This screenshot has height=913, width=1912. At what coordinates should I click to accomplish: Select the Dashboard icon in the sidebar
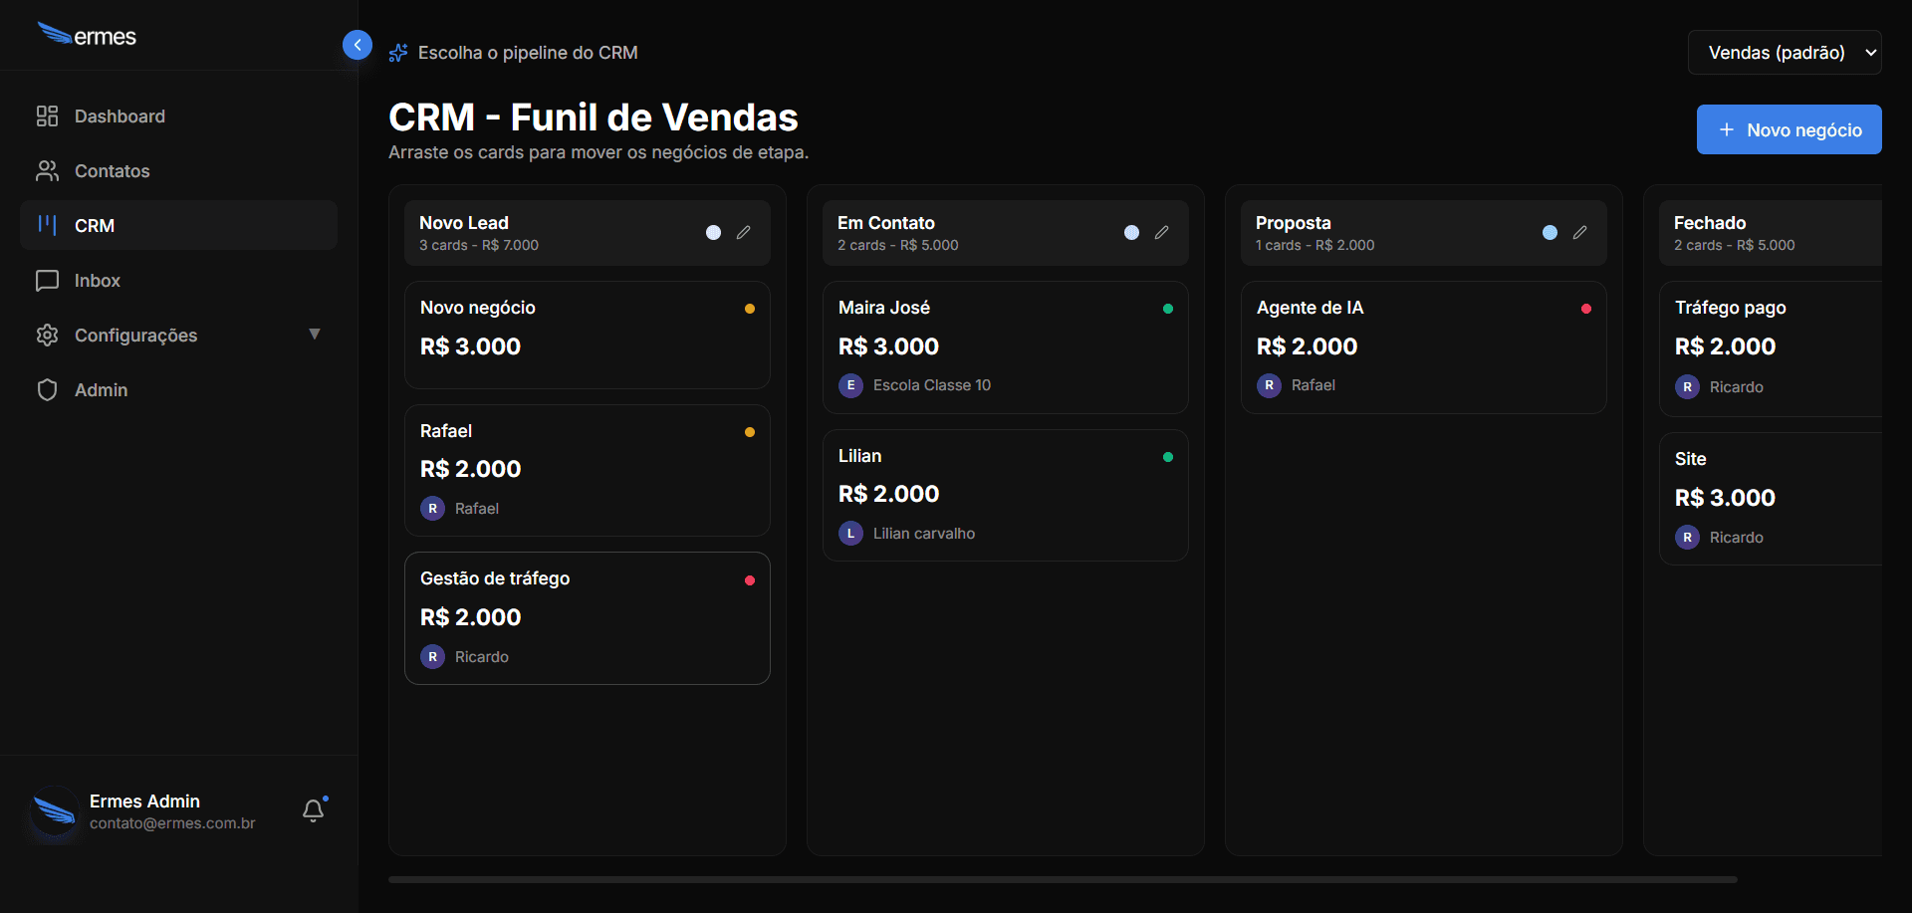pos(47,115)
